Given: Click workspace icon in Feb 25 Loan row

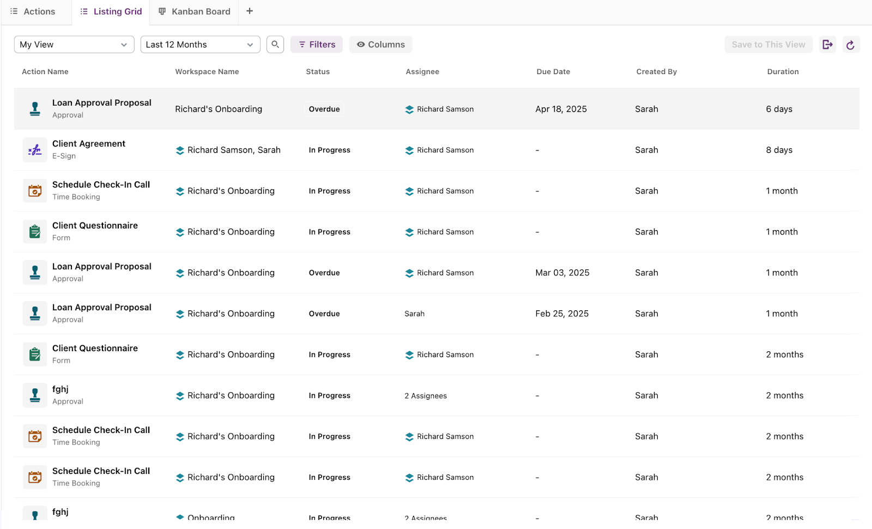Looking at the screenshot, I should tap(180, 314).
